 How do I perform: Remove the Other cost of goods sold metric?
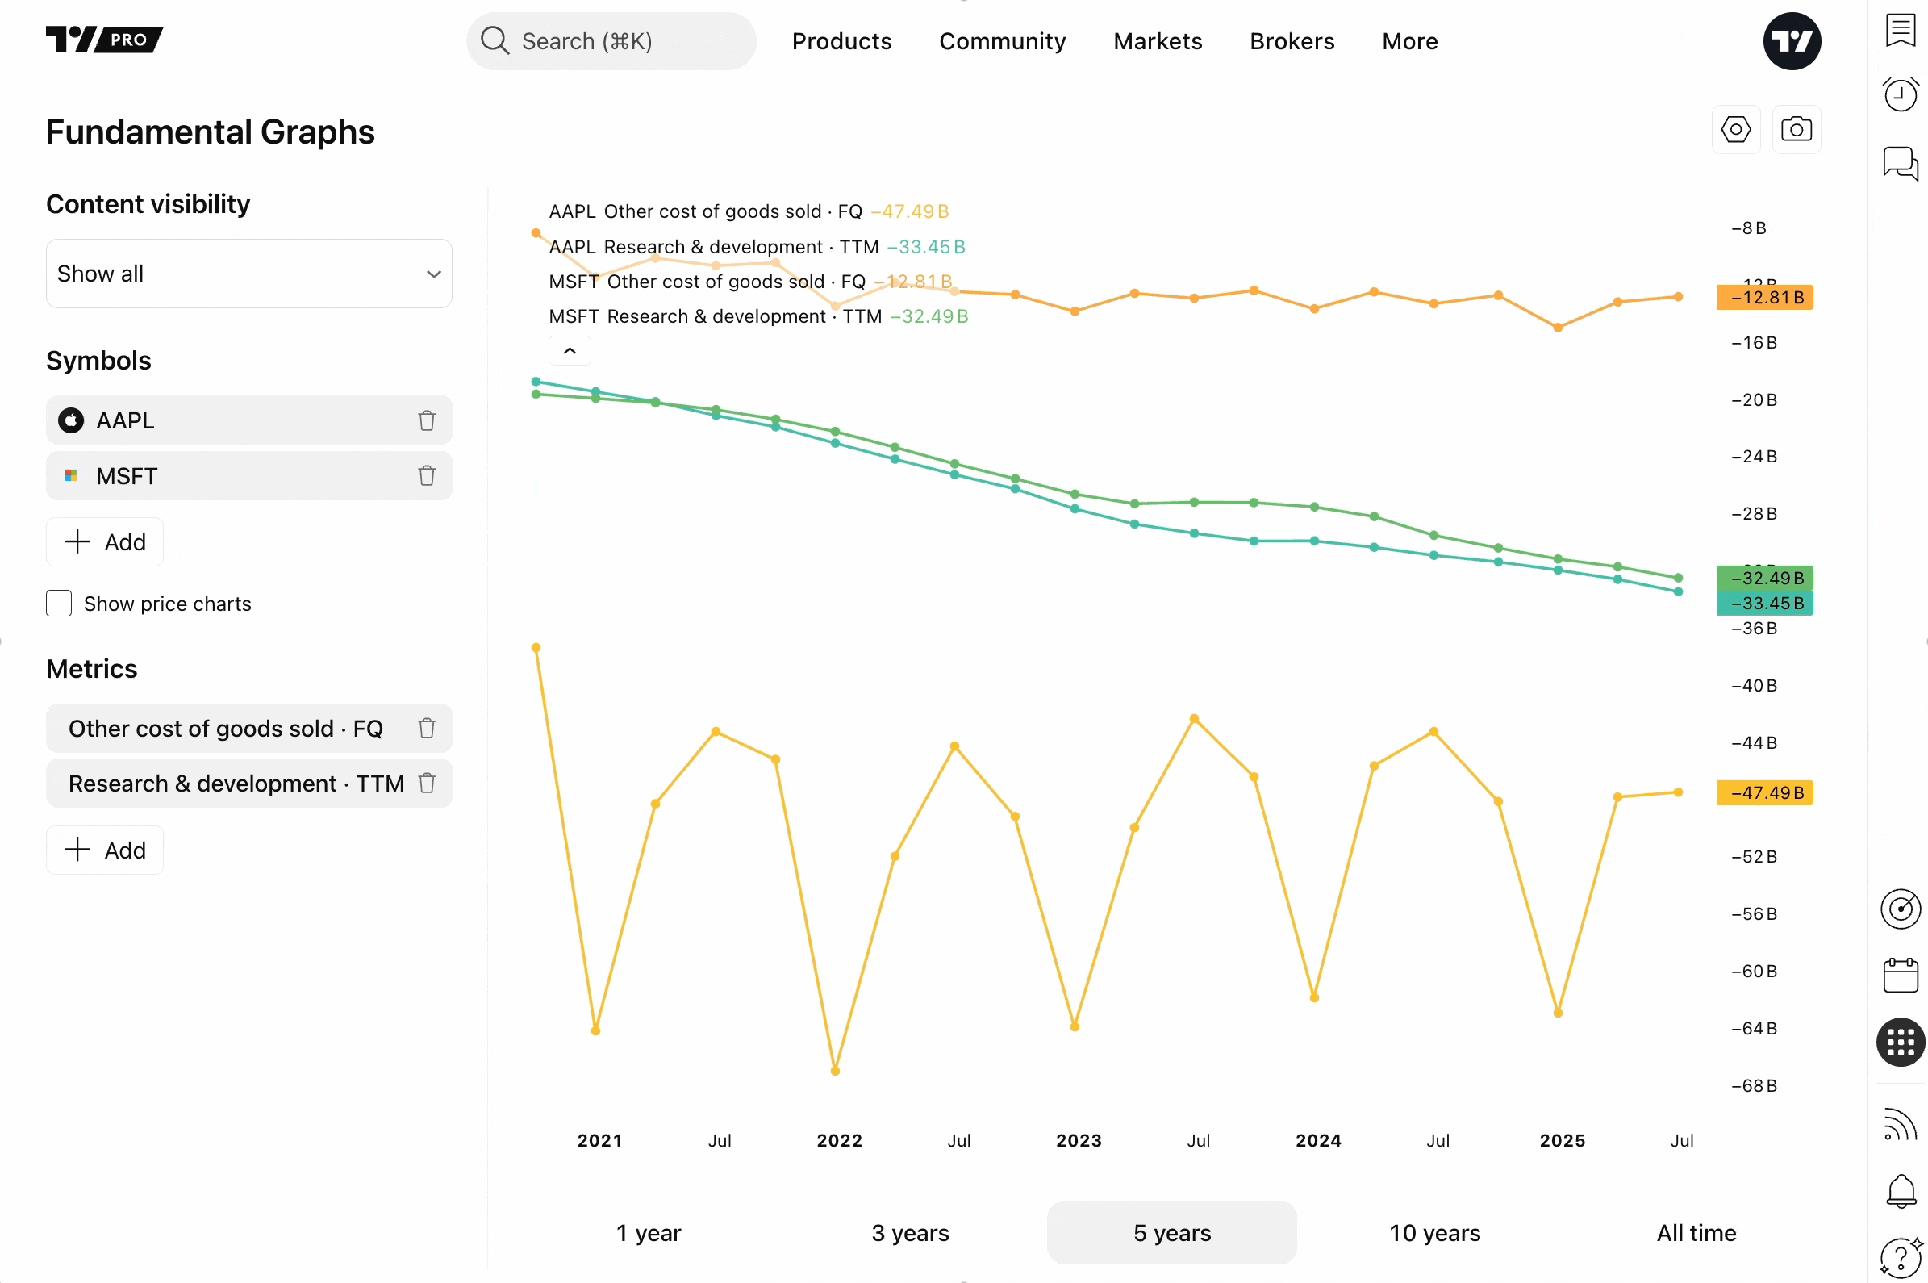pyautogui.click(x=426, y=728)
